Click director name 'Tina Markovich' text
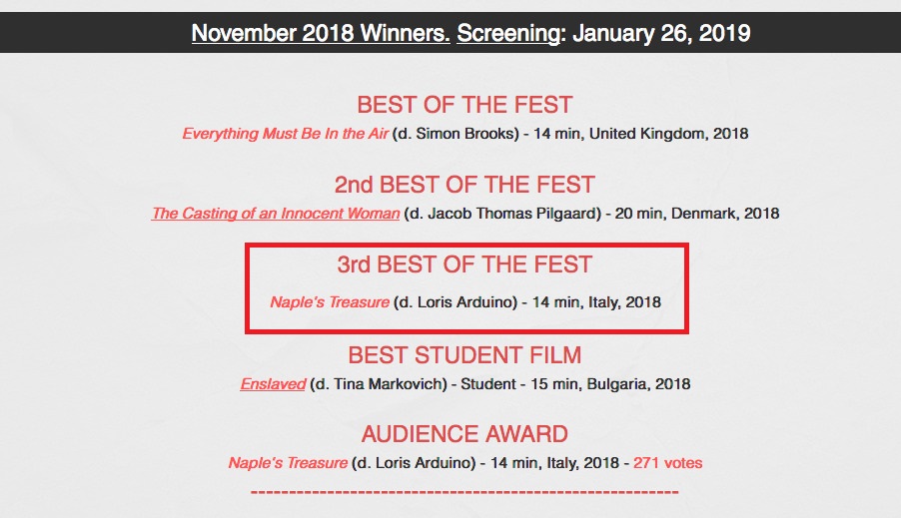 388,384
